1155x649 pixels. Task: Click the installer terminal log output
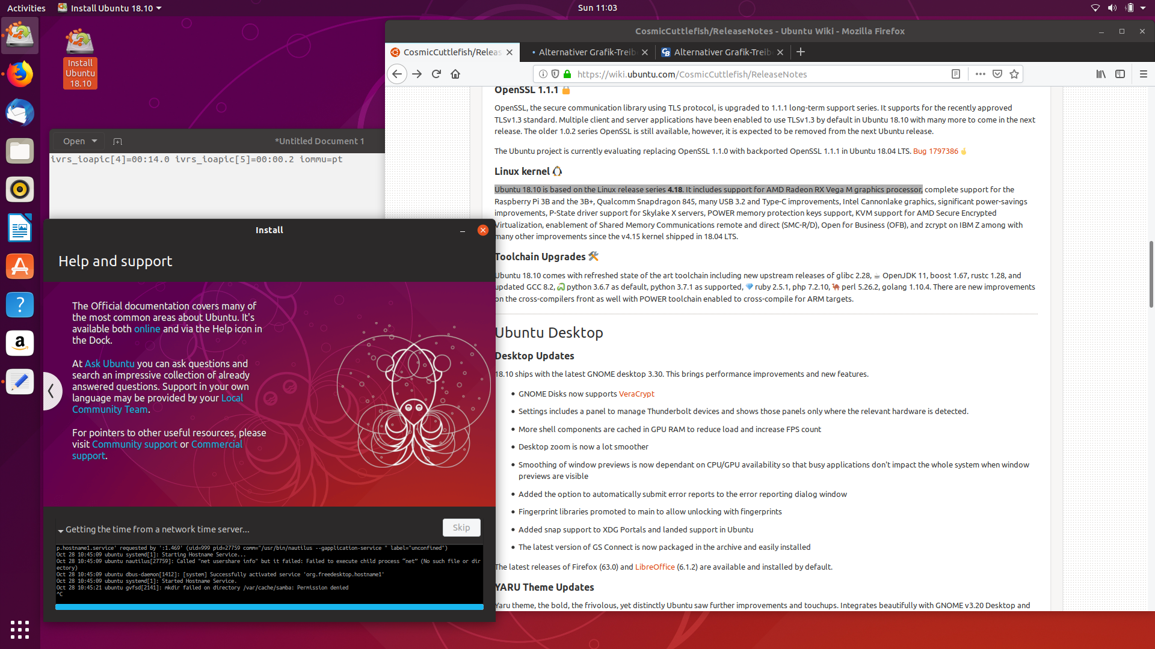pos(269,574)
